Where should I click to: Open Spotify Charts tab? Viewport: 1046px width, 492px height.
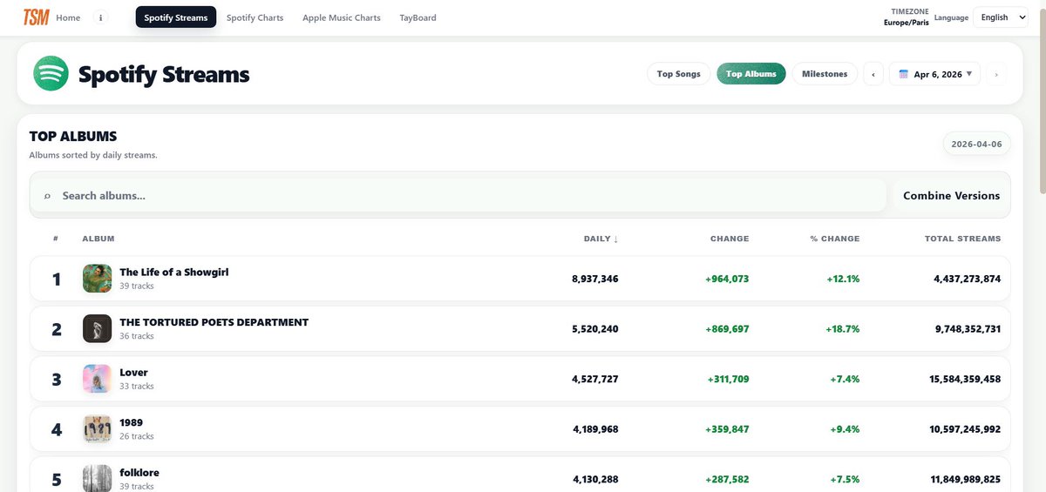tap(255, 17)
